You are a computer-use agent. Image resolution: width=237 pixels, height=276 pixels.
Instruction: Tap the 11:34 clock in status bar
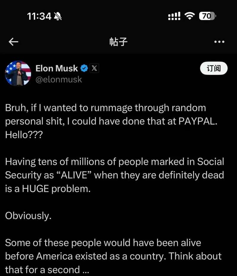click(x=39, y=16)
